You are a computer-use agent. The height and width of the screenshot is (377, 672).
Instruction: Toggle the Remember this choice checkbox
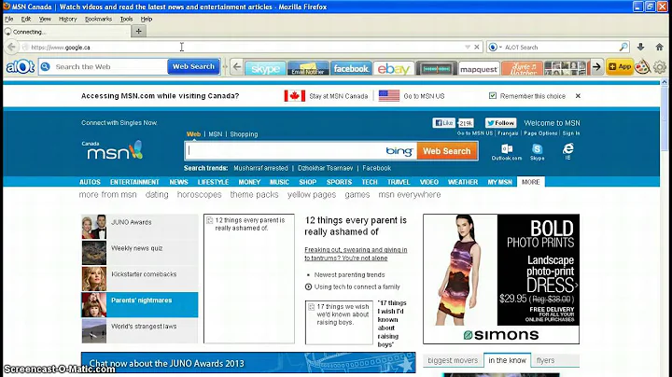[x=493, y=95]
